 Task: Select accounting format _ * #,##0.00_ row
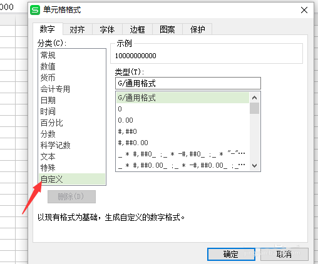[x=183, y=165]
